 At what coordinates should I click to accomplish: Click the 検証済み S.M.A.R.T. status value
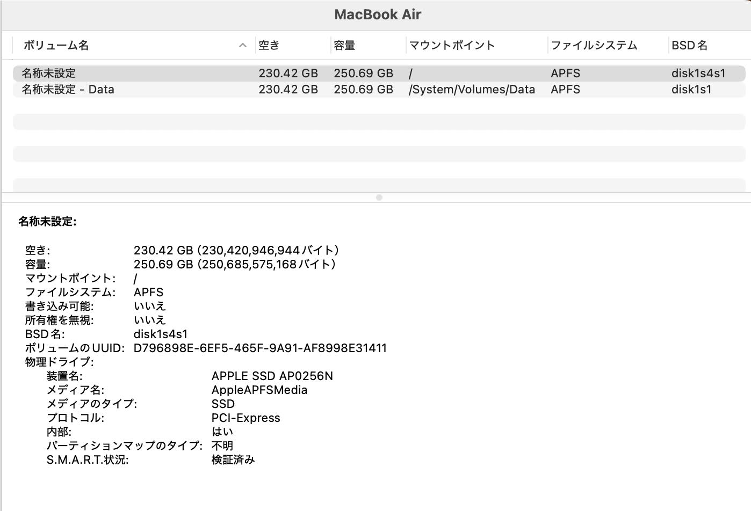pos(232,459)
